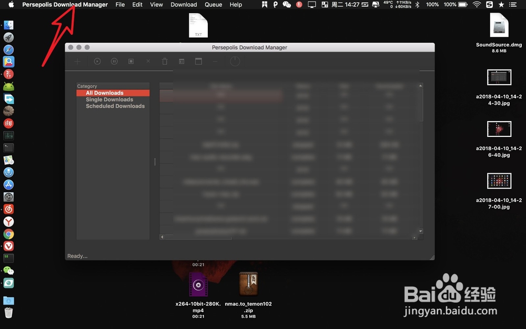This screenshot has width=526, height=329.
Task: Click the horizontal scrollbar left arrow
Action: 162,237
